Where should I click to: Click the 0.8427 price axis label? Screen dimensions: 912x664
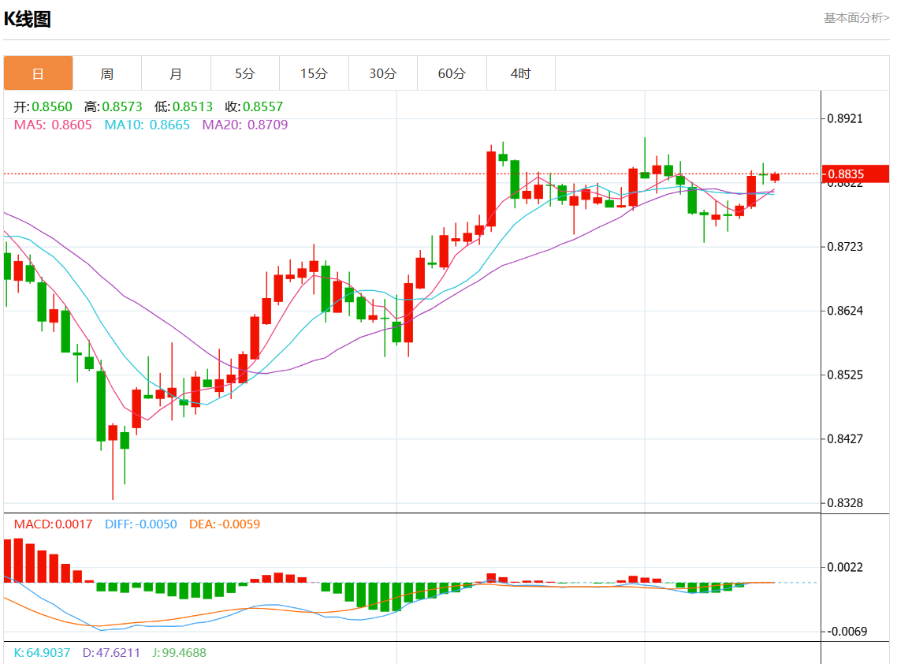(x=845, y=438)
